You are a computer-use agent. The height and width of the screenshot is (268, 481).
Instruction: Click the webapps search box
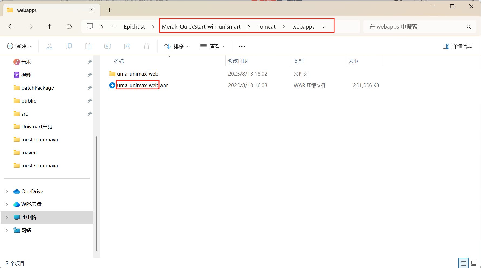[416, 27]
